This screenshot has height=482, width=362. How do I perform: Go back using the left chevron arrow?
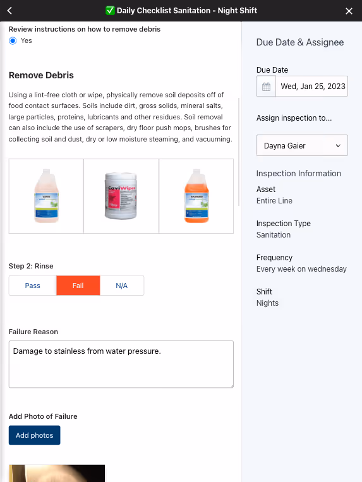click(x=9, y=11)
